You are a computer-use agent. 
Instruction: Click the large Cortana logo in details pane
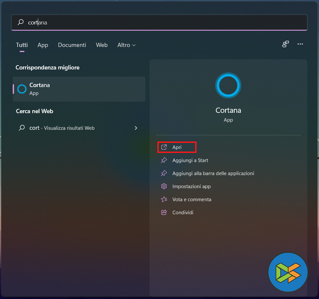click(228, 85)
